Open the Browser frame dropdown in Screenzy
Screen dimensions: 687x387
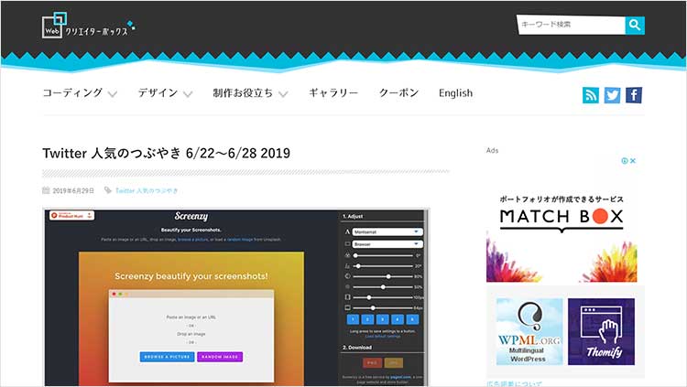click(387, 244)
